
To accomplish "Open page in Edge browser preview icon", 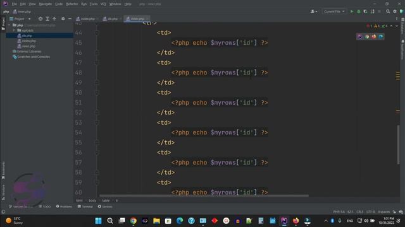I will pos(381,37).
